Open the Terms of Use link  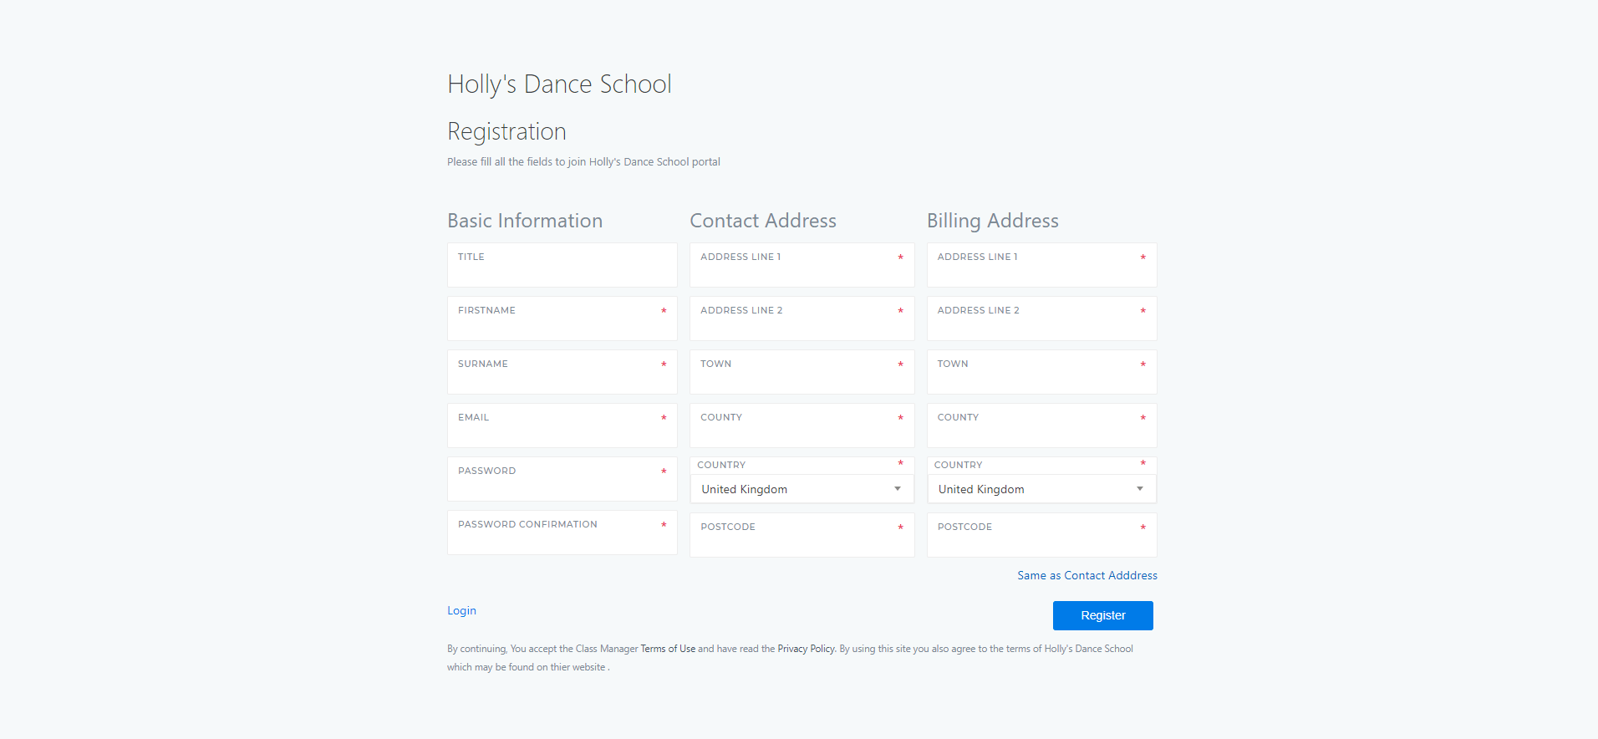click(x=668, y=649)
